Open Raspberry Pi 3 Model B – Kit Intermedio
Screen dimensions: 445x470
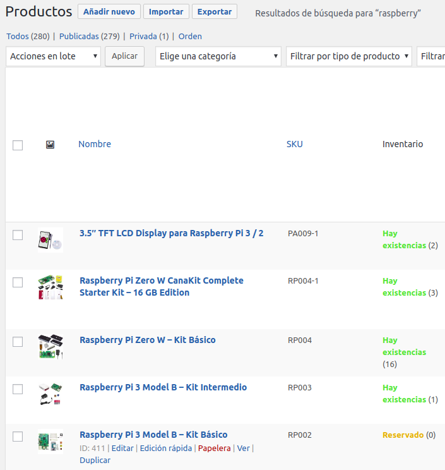click(x=163, y=387)
